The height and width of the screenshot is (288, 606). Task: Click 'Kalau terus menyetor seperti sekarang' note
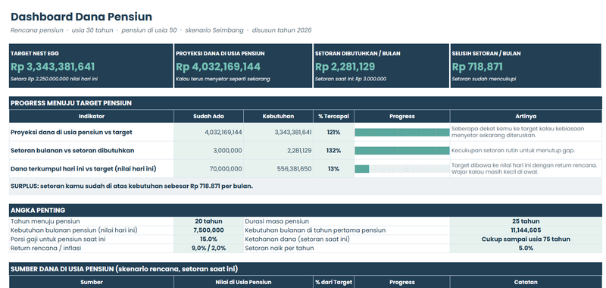point(223,79)
